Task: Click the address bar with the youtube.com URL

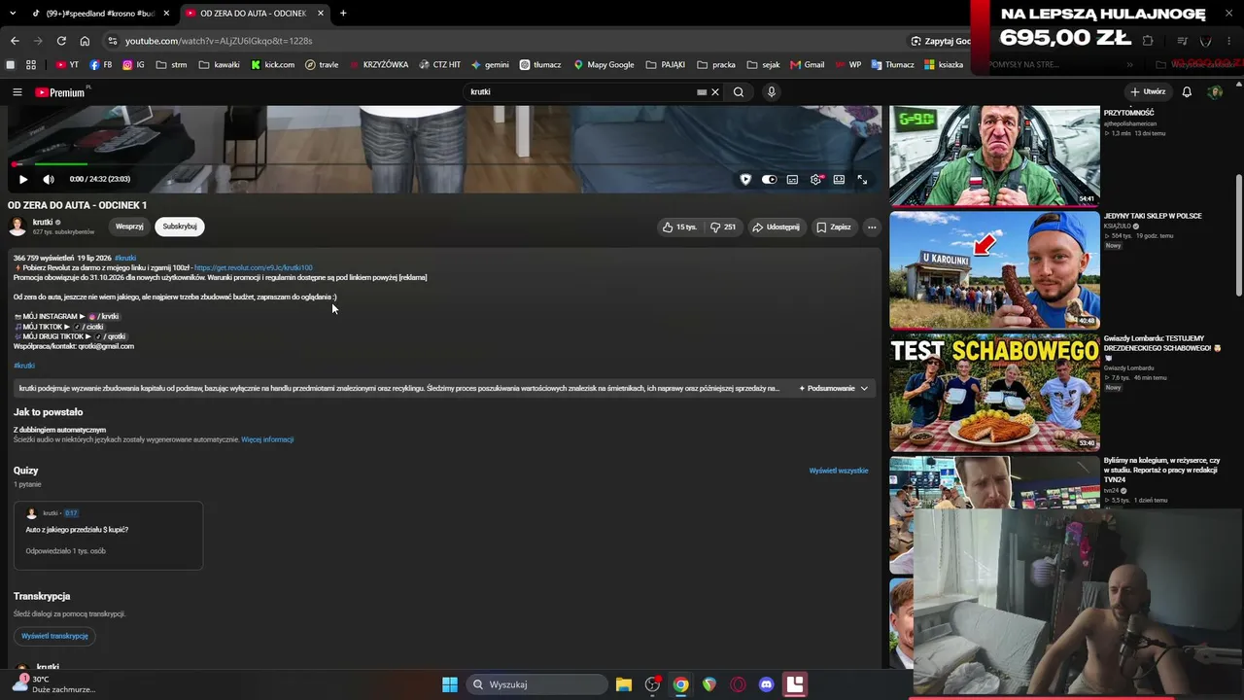Action: click(x=505, y=41)
